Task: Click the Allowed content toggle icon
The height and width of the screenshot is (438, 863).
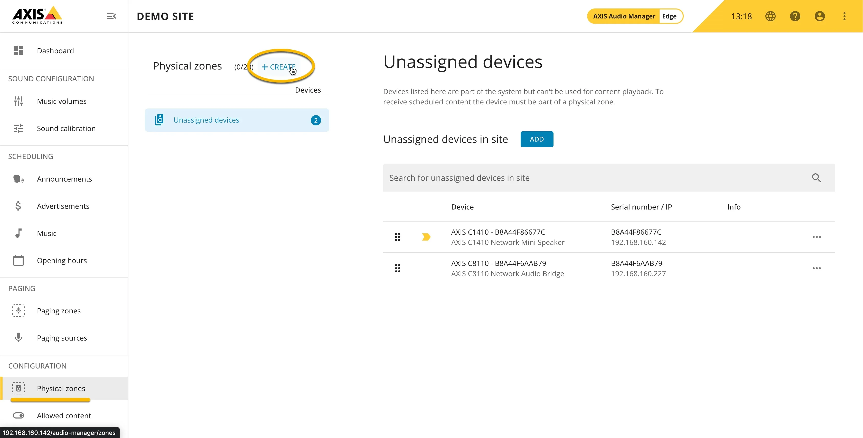Action: [x=18, y=415]
